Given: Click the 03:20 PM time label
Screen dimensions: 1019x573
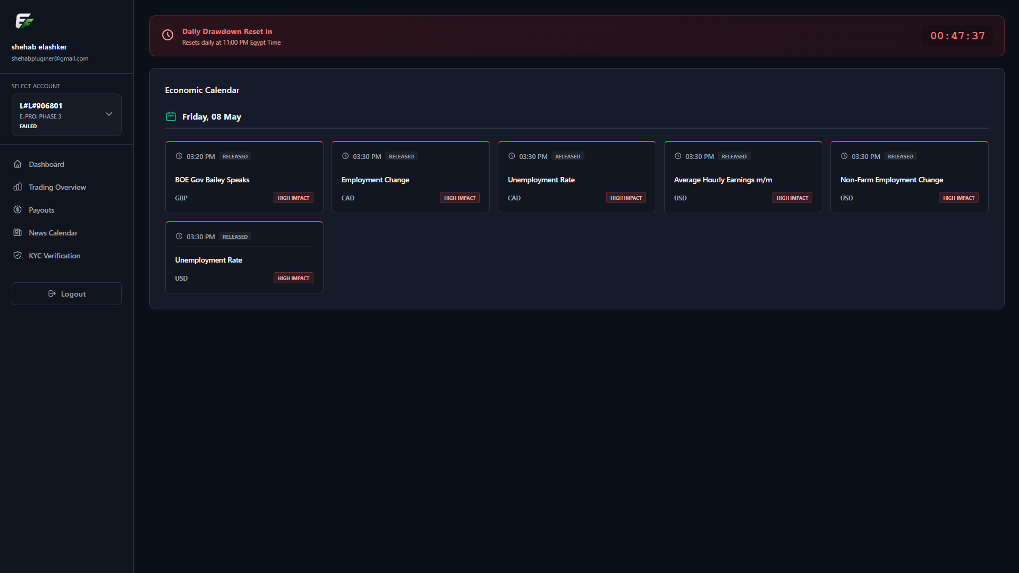Looking at the screenshot, I should pyautogui.click(x=200, y=157).
